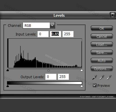
Task: Open the Options... dialog
Action: [102, 69]
